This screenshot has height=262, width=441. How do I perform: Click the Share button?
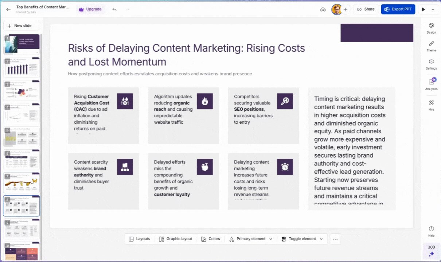tap(366, 9)
